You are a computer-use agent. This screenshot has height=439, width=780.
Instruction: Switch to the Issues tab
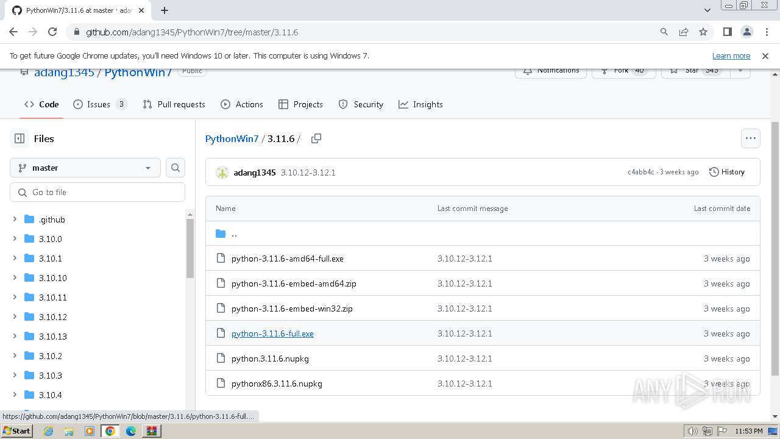[100, 104]
